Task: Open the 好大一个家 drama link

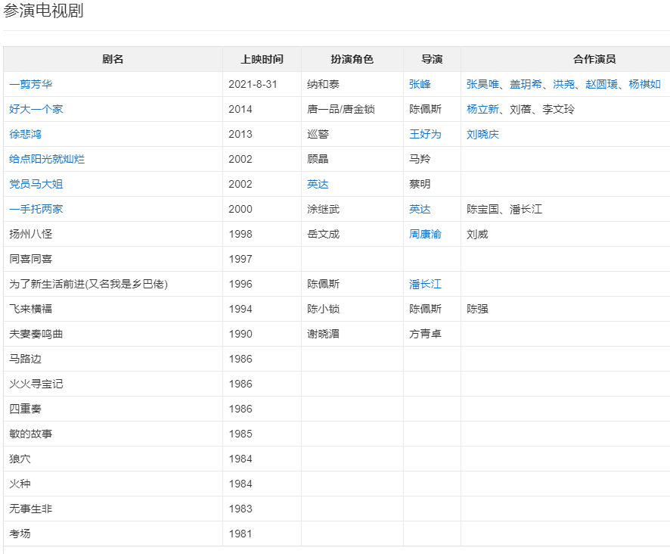Action: (x=36, y=109)
